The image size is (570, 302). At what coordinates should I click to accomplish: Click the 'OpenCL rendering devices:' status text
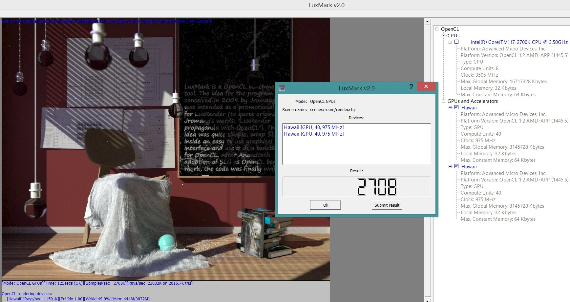point(27,294)
